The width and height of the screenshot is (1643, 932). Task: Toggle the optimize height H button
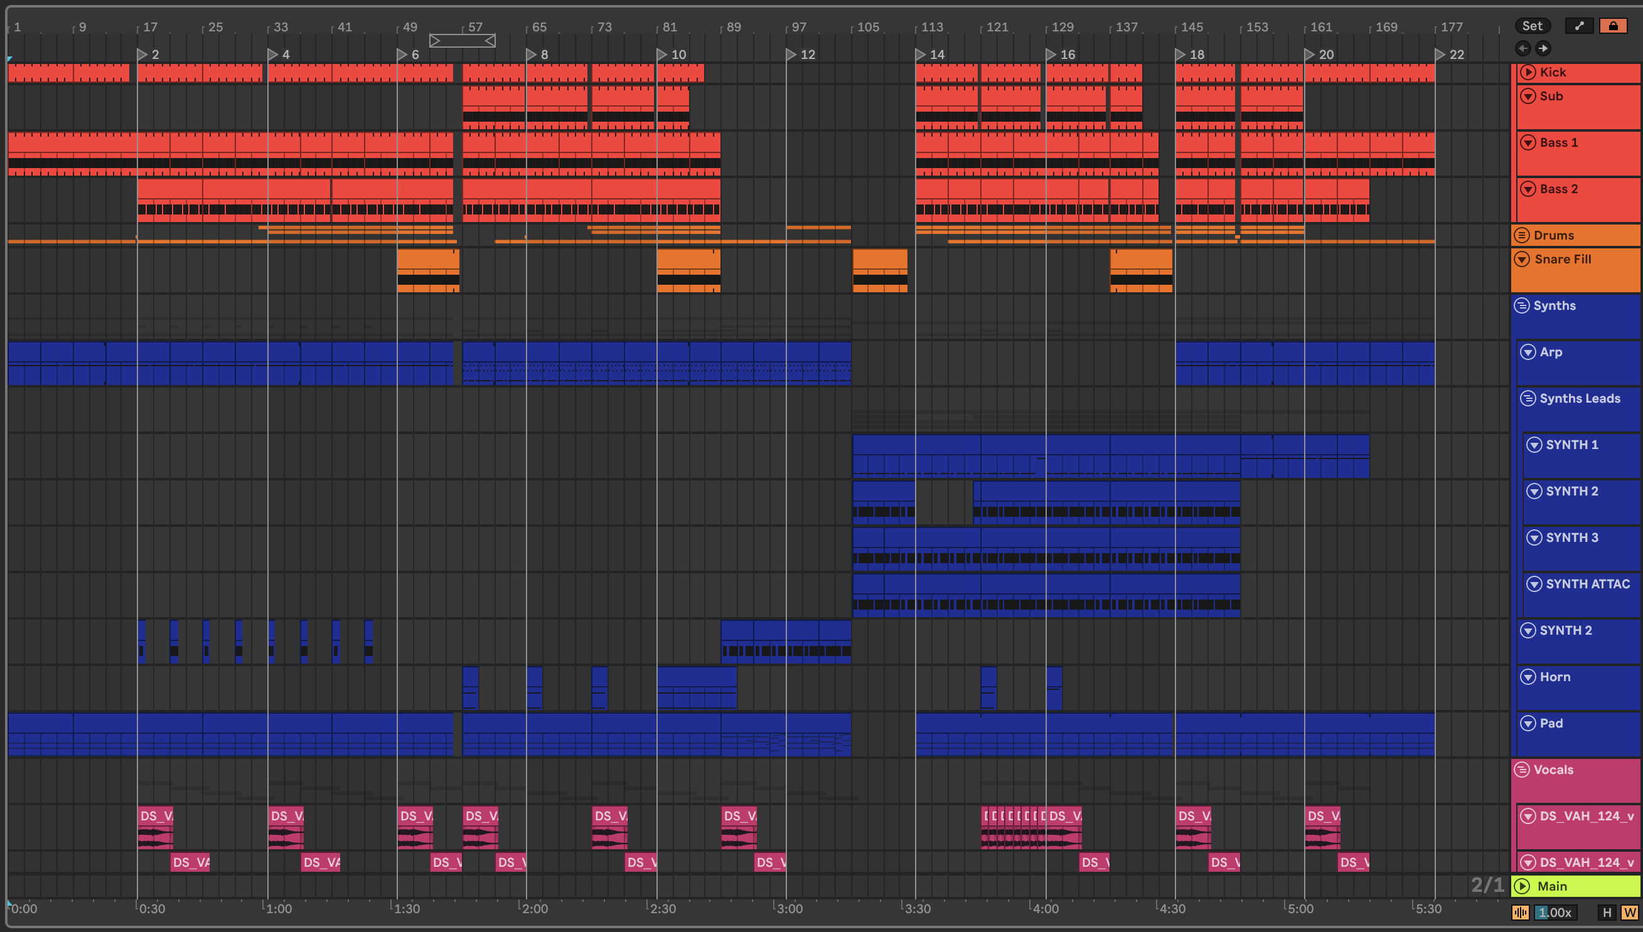click(x=1607, y=912)
